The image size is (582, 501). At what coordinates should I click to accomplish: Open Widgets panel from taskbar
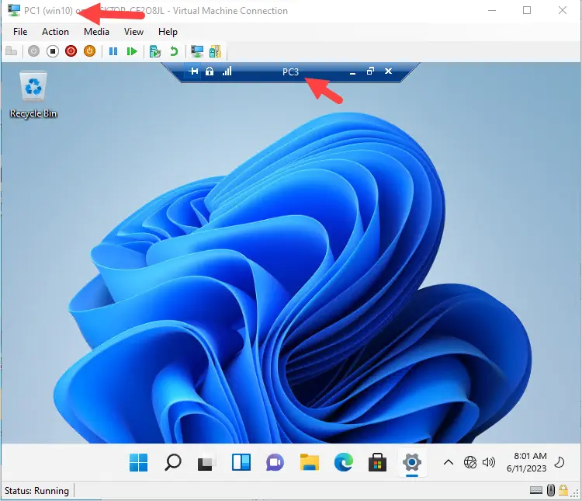coord(241,463)
